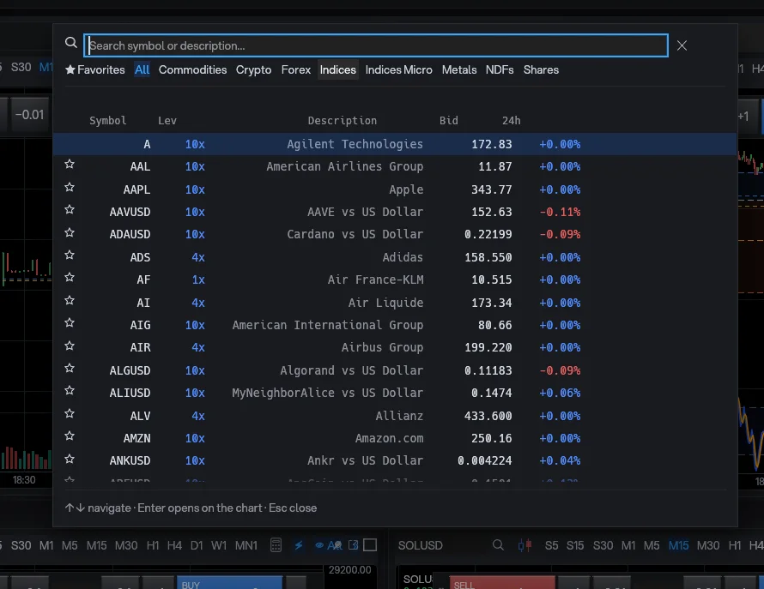Select S15 timeframe on SOLUSD chart

pos(575,545)
